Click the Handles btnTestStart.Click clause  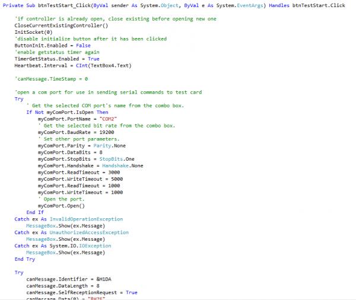(307, 5)
